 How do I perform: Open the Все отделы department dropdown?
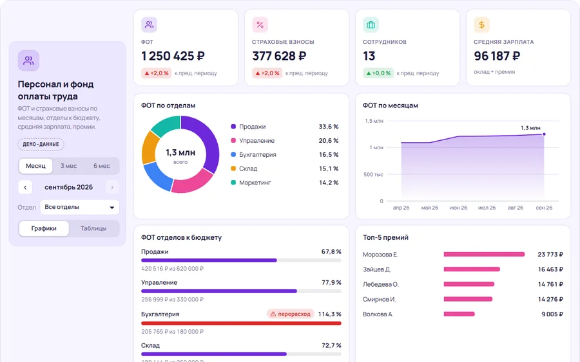(x=79, y=207)
